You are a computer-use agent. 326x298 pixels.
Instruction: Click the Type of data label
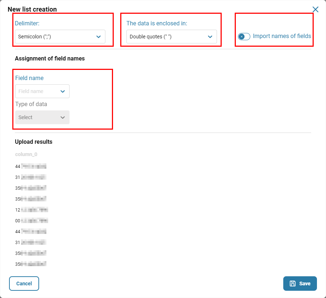click(x=31, y=104)
